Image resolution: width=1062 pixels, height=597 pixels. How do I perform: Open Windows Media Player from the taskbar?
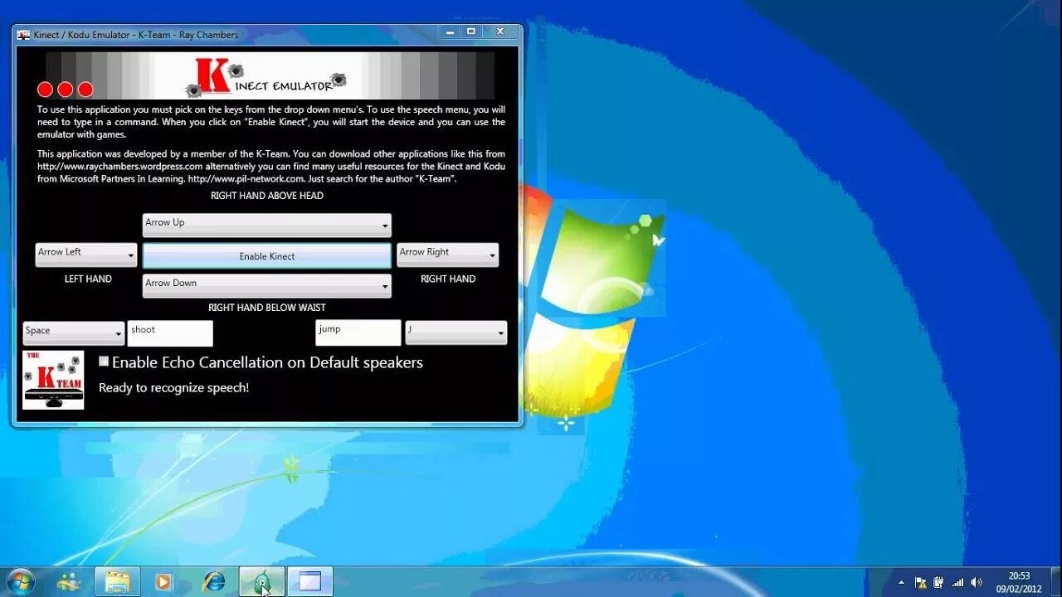(x=163, y=580)
